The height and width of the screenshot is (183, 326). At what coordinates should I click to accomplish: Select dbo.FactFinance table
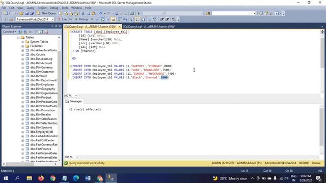[41, 149]
